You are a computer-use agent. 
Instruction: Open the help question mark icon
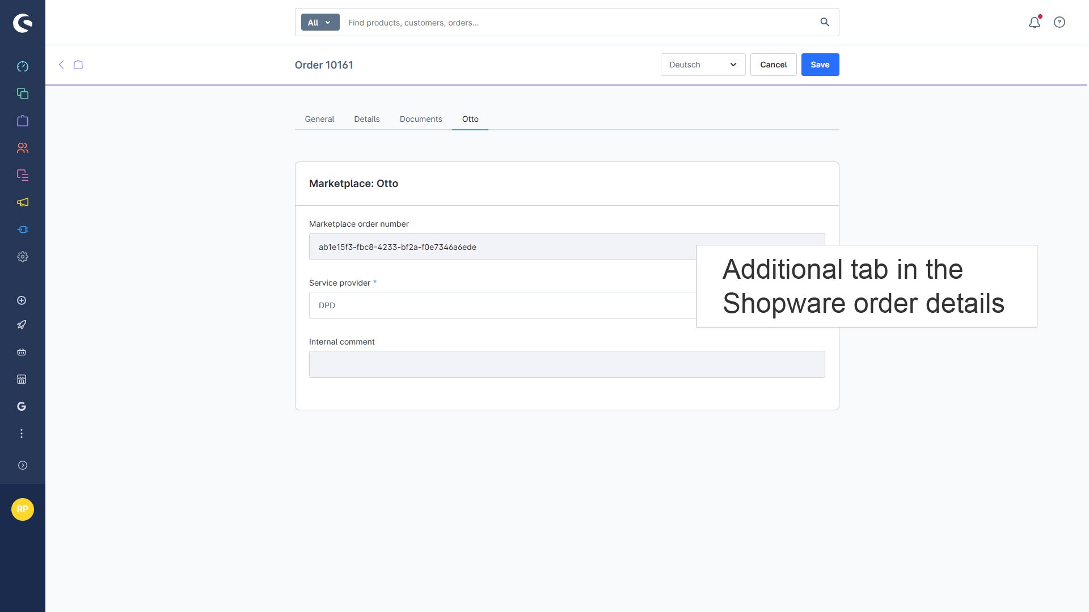[x=1060, y=22]
